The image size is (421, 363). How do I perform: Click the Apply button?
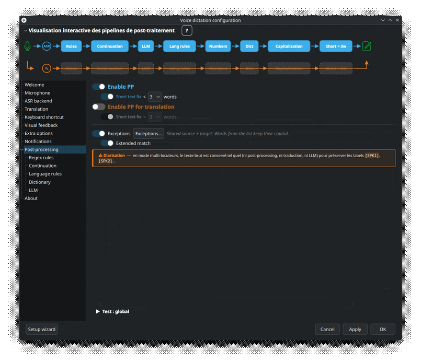tap(355, 329)
